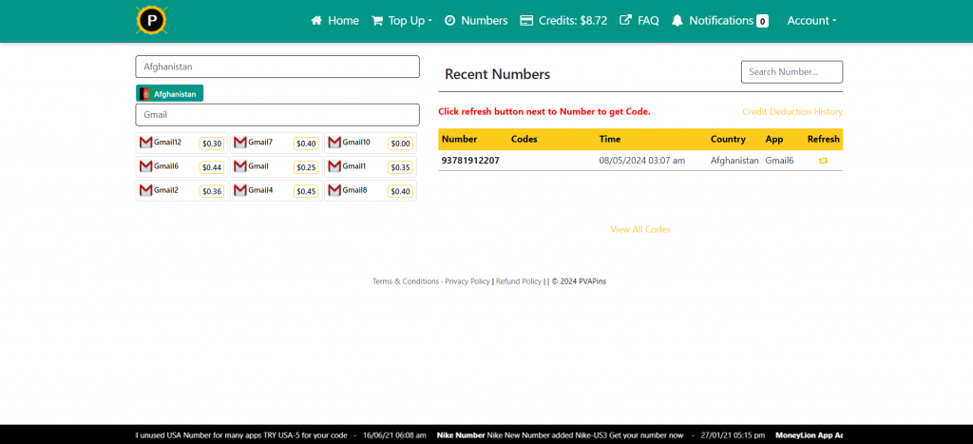Click the Home house icon
Image resolution: width=973 pixels, height=444 pixels.
pyautogui.click(x=316, y=21)
